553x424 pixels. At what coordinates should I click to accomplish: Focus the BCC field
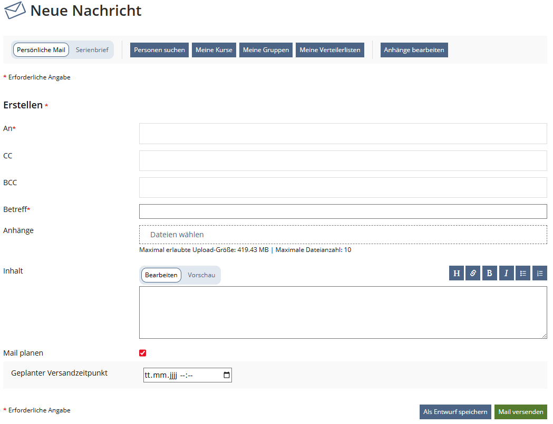pos(343,188)
